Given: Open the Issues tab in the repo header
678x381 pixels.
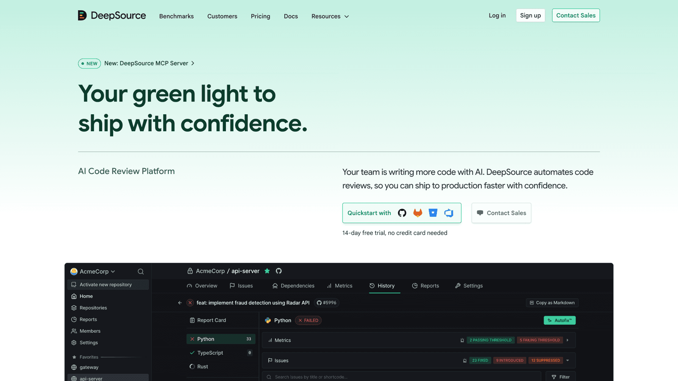Looking at the screenshot, I should pyautogui.click(x=241, y=286).
